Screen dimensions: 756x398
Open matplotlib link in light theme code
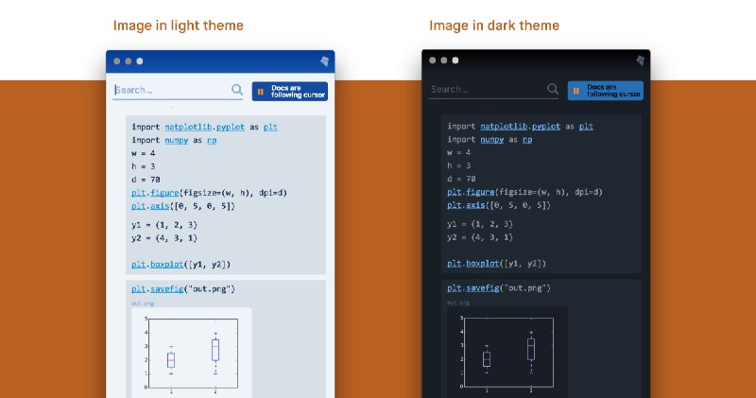click(x=188, y=127)
